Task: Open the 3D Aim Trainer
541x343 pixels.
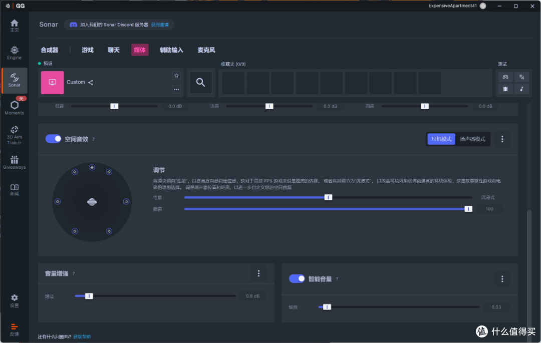Action: pyautogui.click(x=14, y=135)
